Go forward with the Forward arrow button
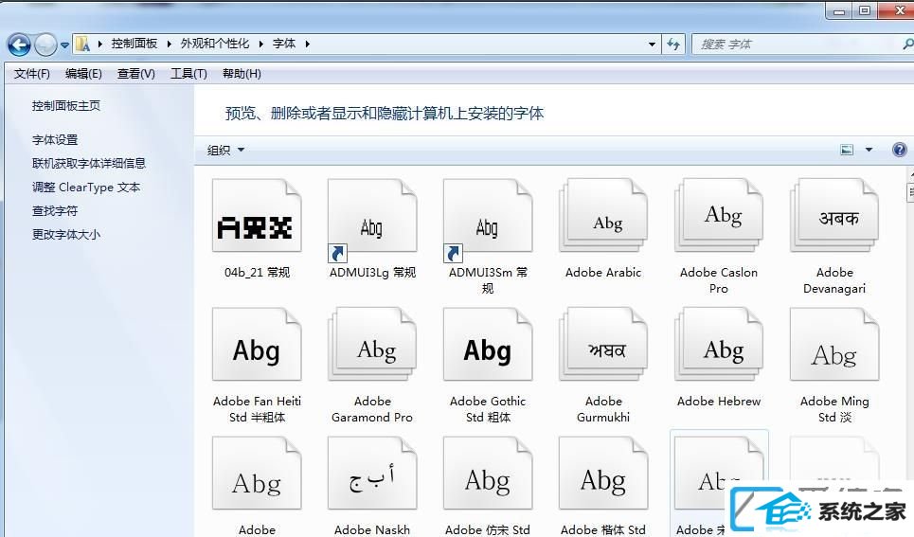The height and width of the screenshot is (537, 914). pos(45,45)
